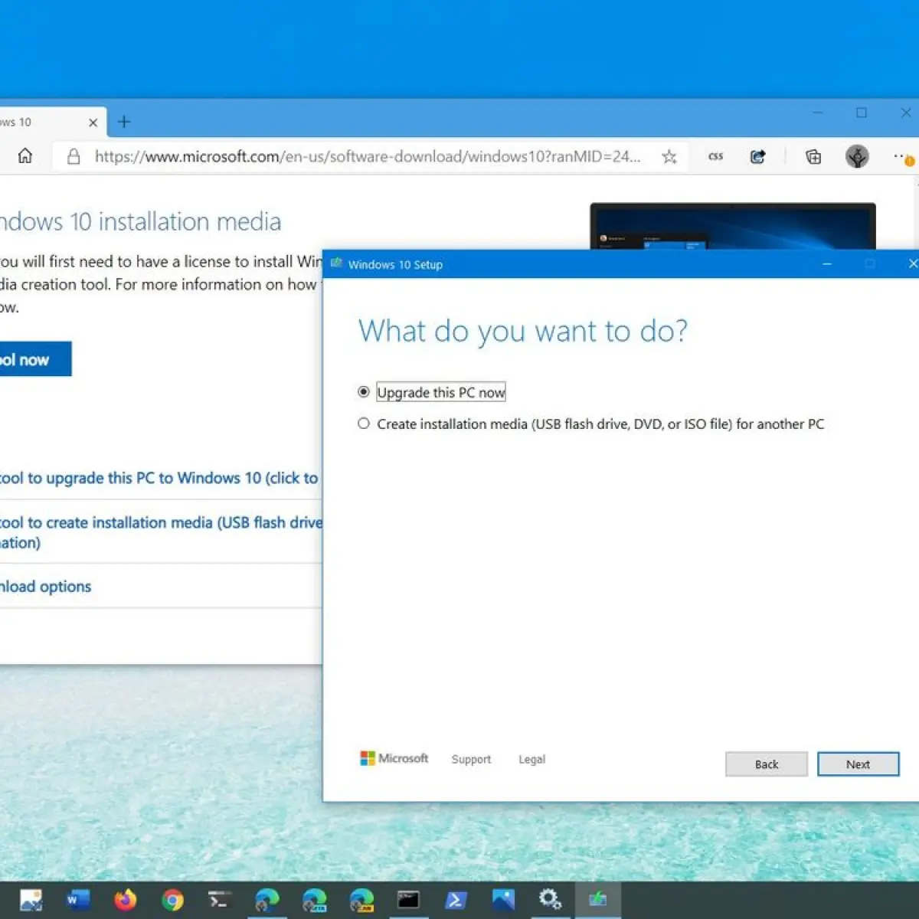Open Edge Canary from the taskbar
This screenshot has width=919, height=919.
click(361, 900)
